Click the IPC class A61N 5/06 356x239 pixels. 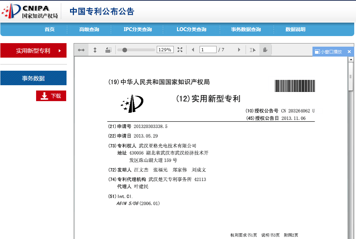pos(127,203)
